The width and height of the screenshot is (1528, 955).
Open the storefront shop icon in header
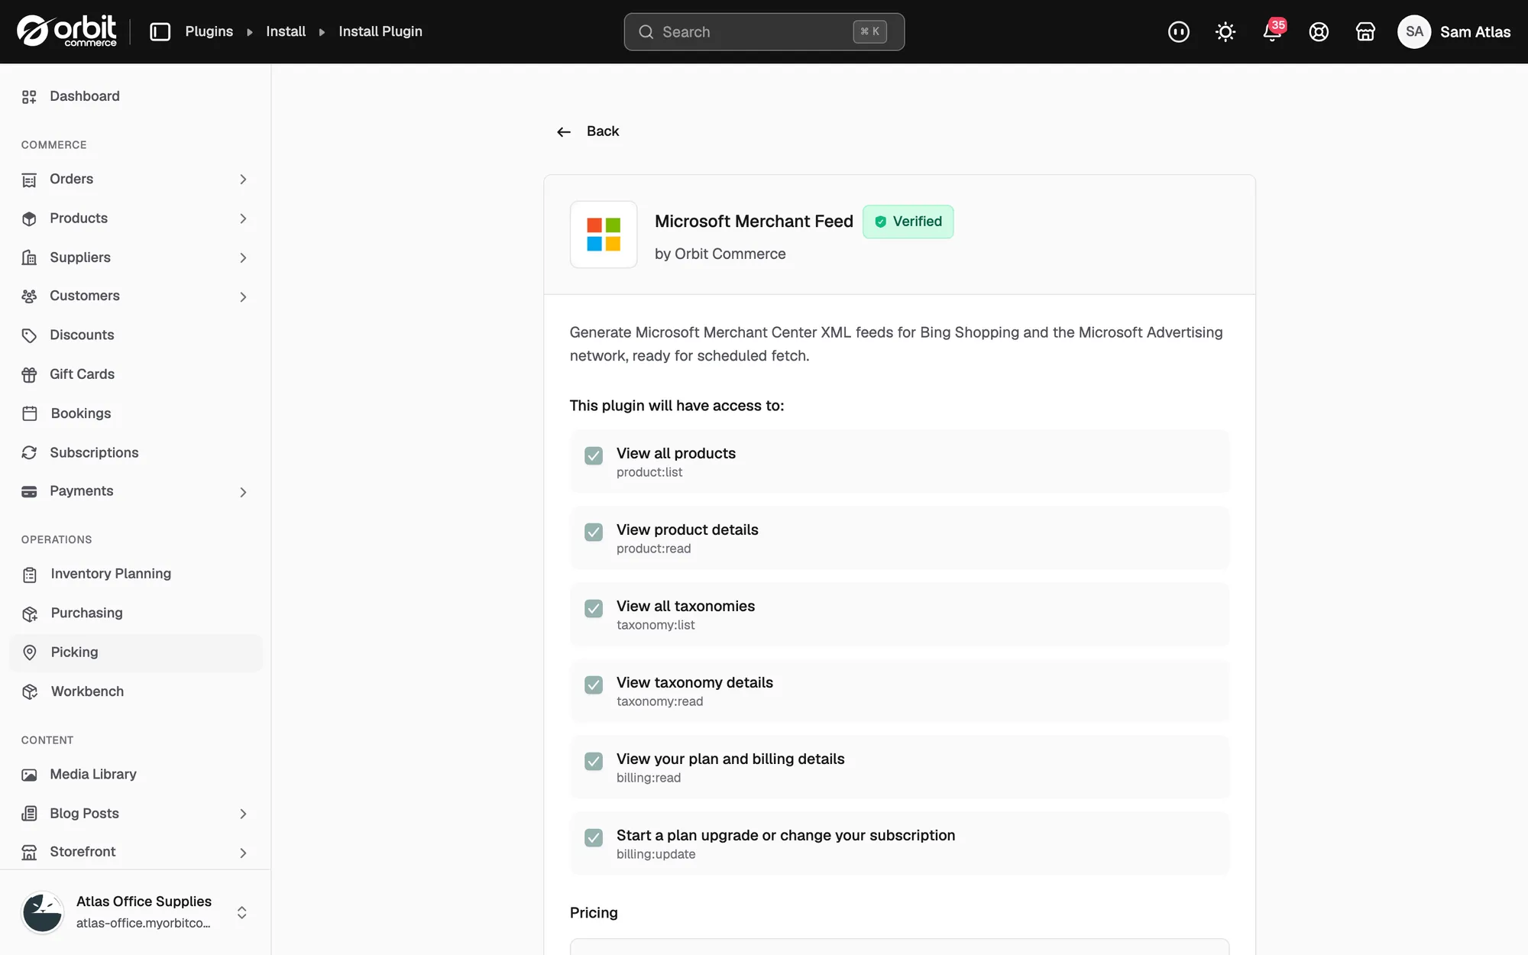pyautogui.click(x=1365, y=31)
